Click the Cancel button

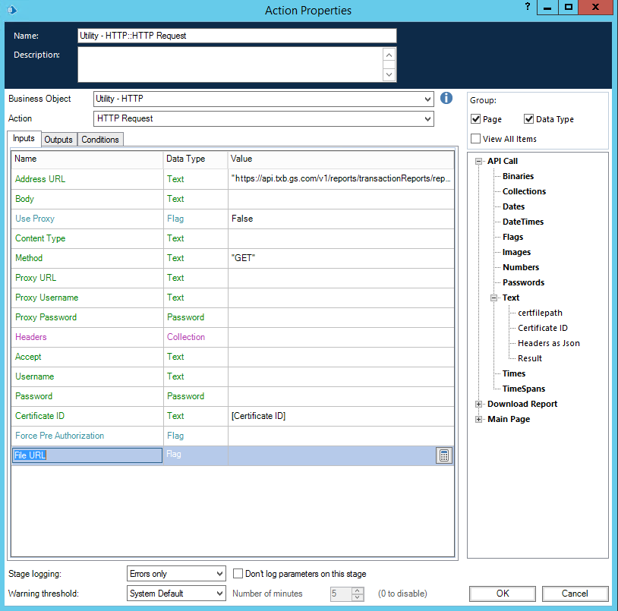point(575,594)
